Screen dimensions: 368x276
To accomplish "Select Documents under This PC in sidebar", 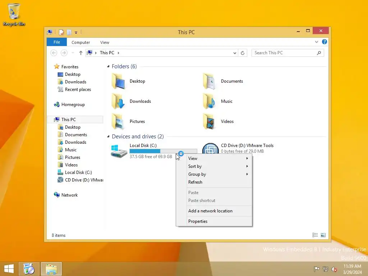I will pos(76,135).
